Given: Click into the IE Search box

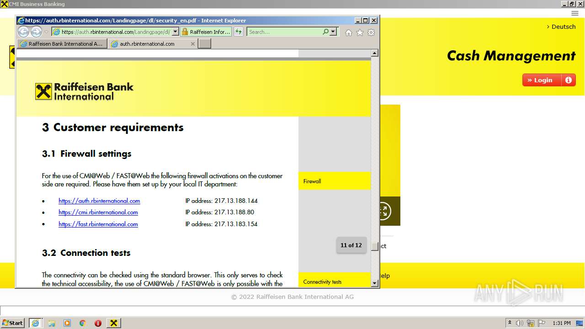Looking at the screenshot, I should (284, 32).
